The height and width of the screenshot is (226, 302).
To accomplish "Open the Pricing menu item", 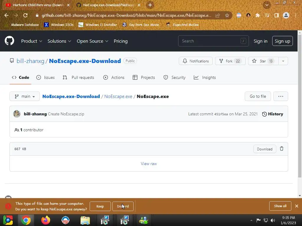I will pos(121,41).
